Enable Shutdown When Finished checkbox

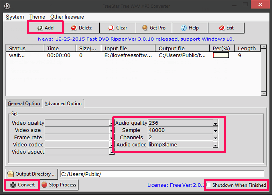coord(209,185)
